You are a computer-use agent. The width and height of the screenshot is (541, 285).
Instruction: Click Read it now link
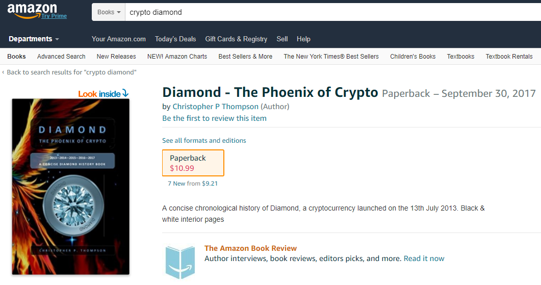[x=424, y=258]
